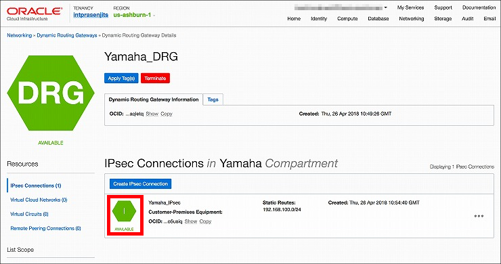Open the Database menu
The width and height of the screenshot is (501, 264).
click(378, 18)
